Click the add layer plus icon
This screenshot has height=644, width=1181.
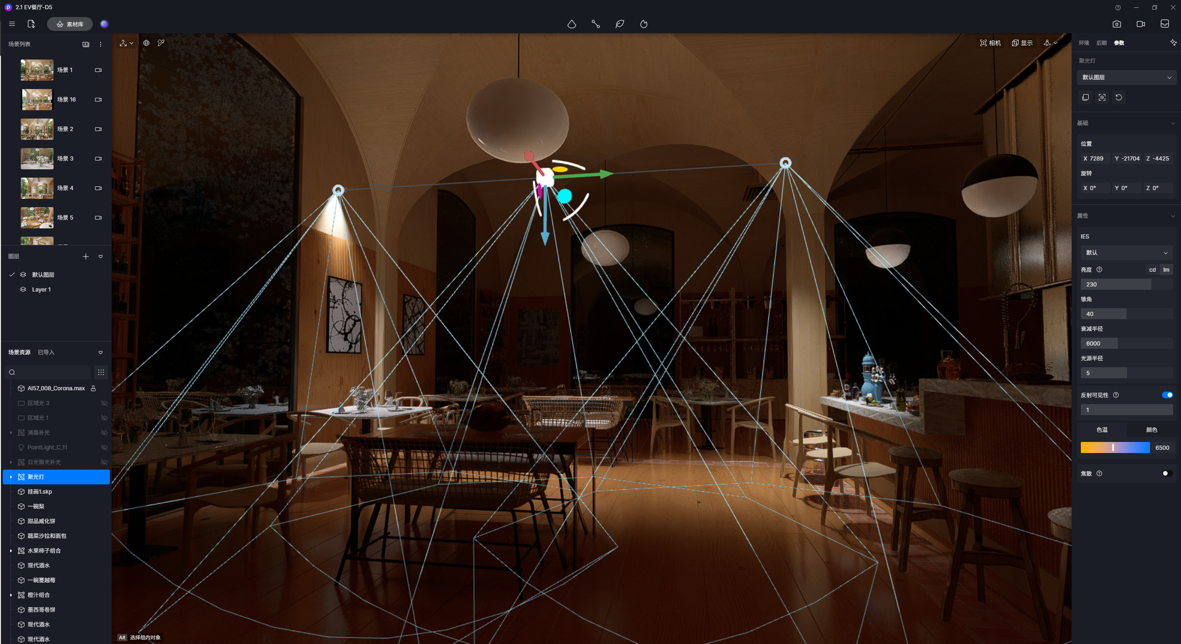click(x=86, y=256)
